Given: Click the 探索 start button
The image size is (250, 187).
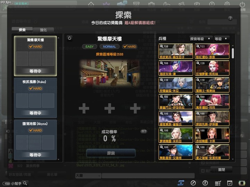Looking at the screenshot, I should coord(111,153).
